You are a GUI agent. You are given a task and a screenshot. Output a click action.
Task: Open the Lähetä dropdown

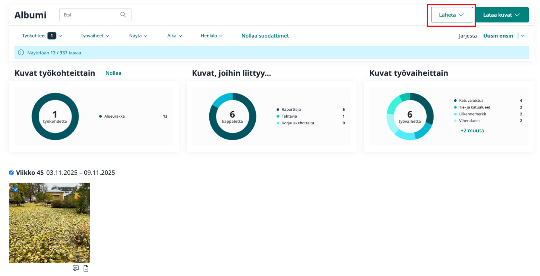point(451,15)
